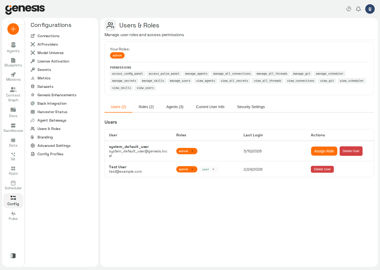
Task: Open Docs from the sidebar
Action: (x=13, y=112)
